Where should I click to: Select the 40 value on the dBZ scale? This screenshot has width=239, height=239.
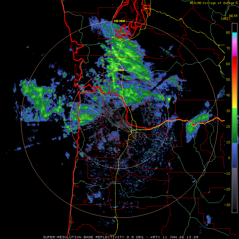click(x=228, y=95)
